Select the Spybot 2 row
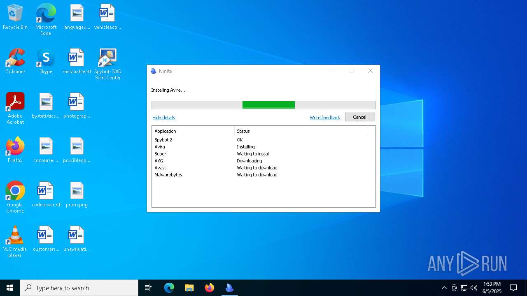The width and height of the screenshot is (527, 296). [263, 140]
